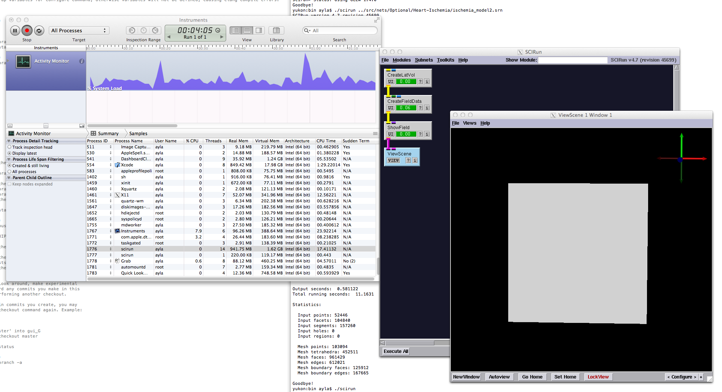Toggle bottom detail pane view button
This screenshot has width=722, height=392.
tap(247, 30)
